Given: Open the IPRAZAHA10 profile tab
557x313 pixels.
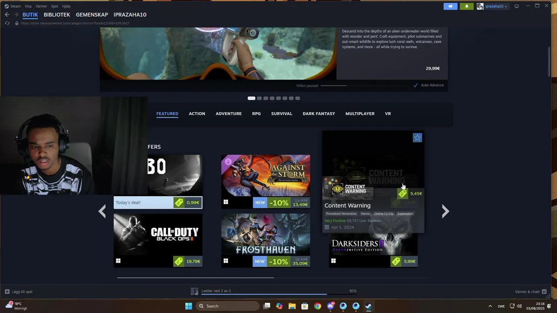Looking at the screenshot, I should (x=130, y=15).
